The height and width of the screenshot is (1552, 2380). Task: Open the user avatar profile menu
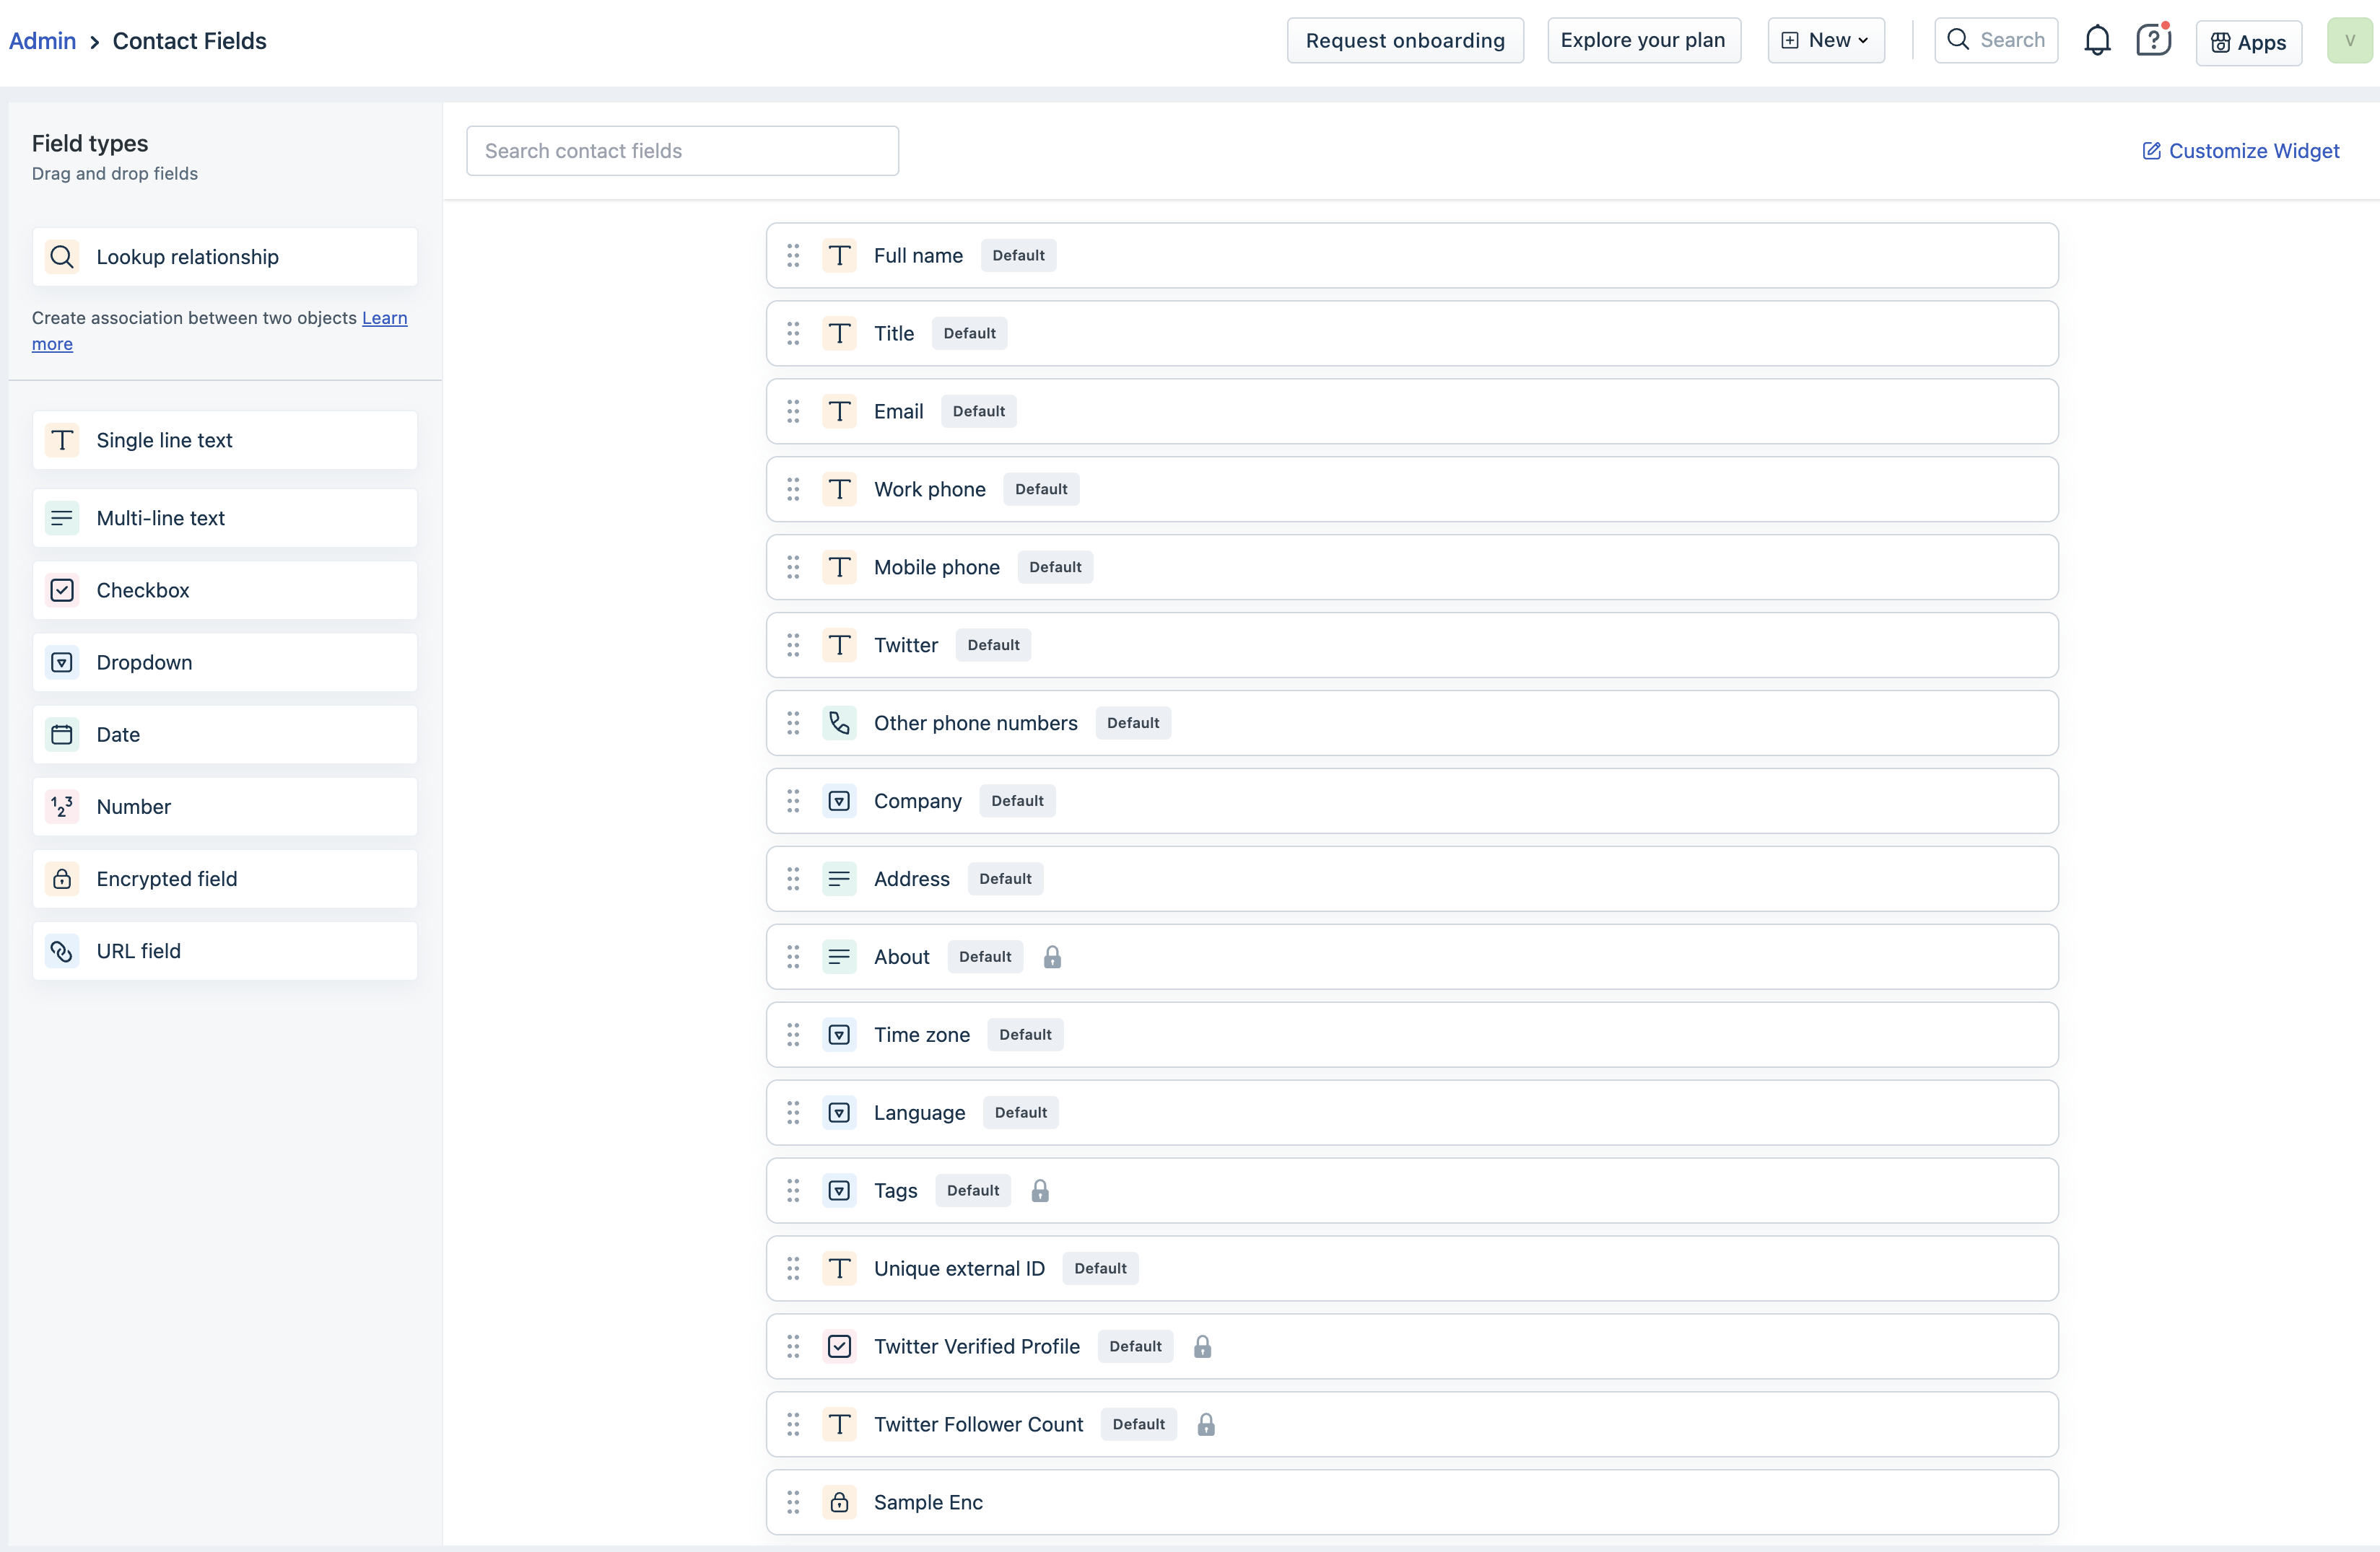[2349, 41]
